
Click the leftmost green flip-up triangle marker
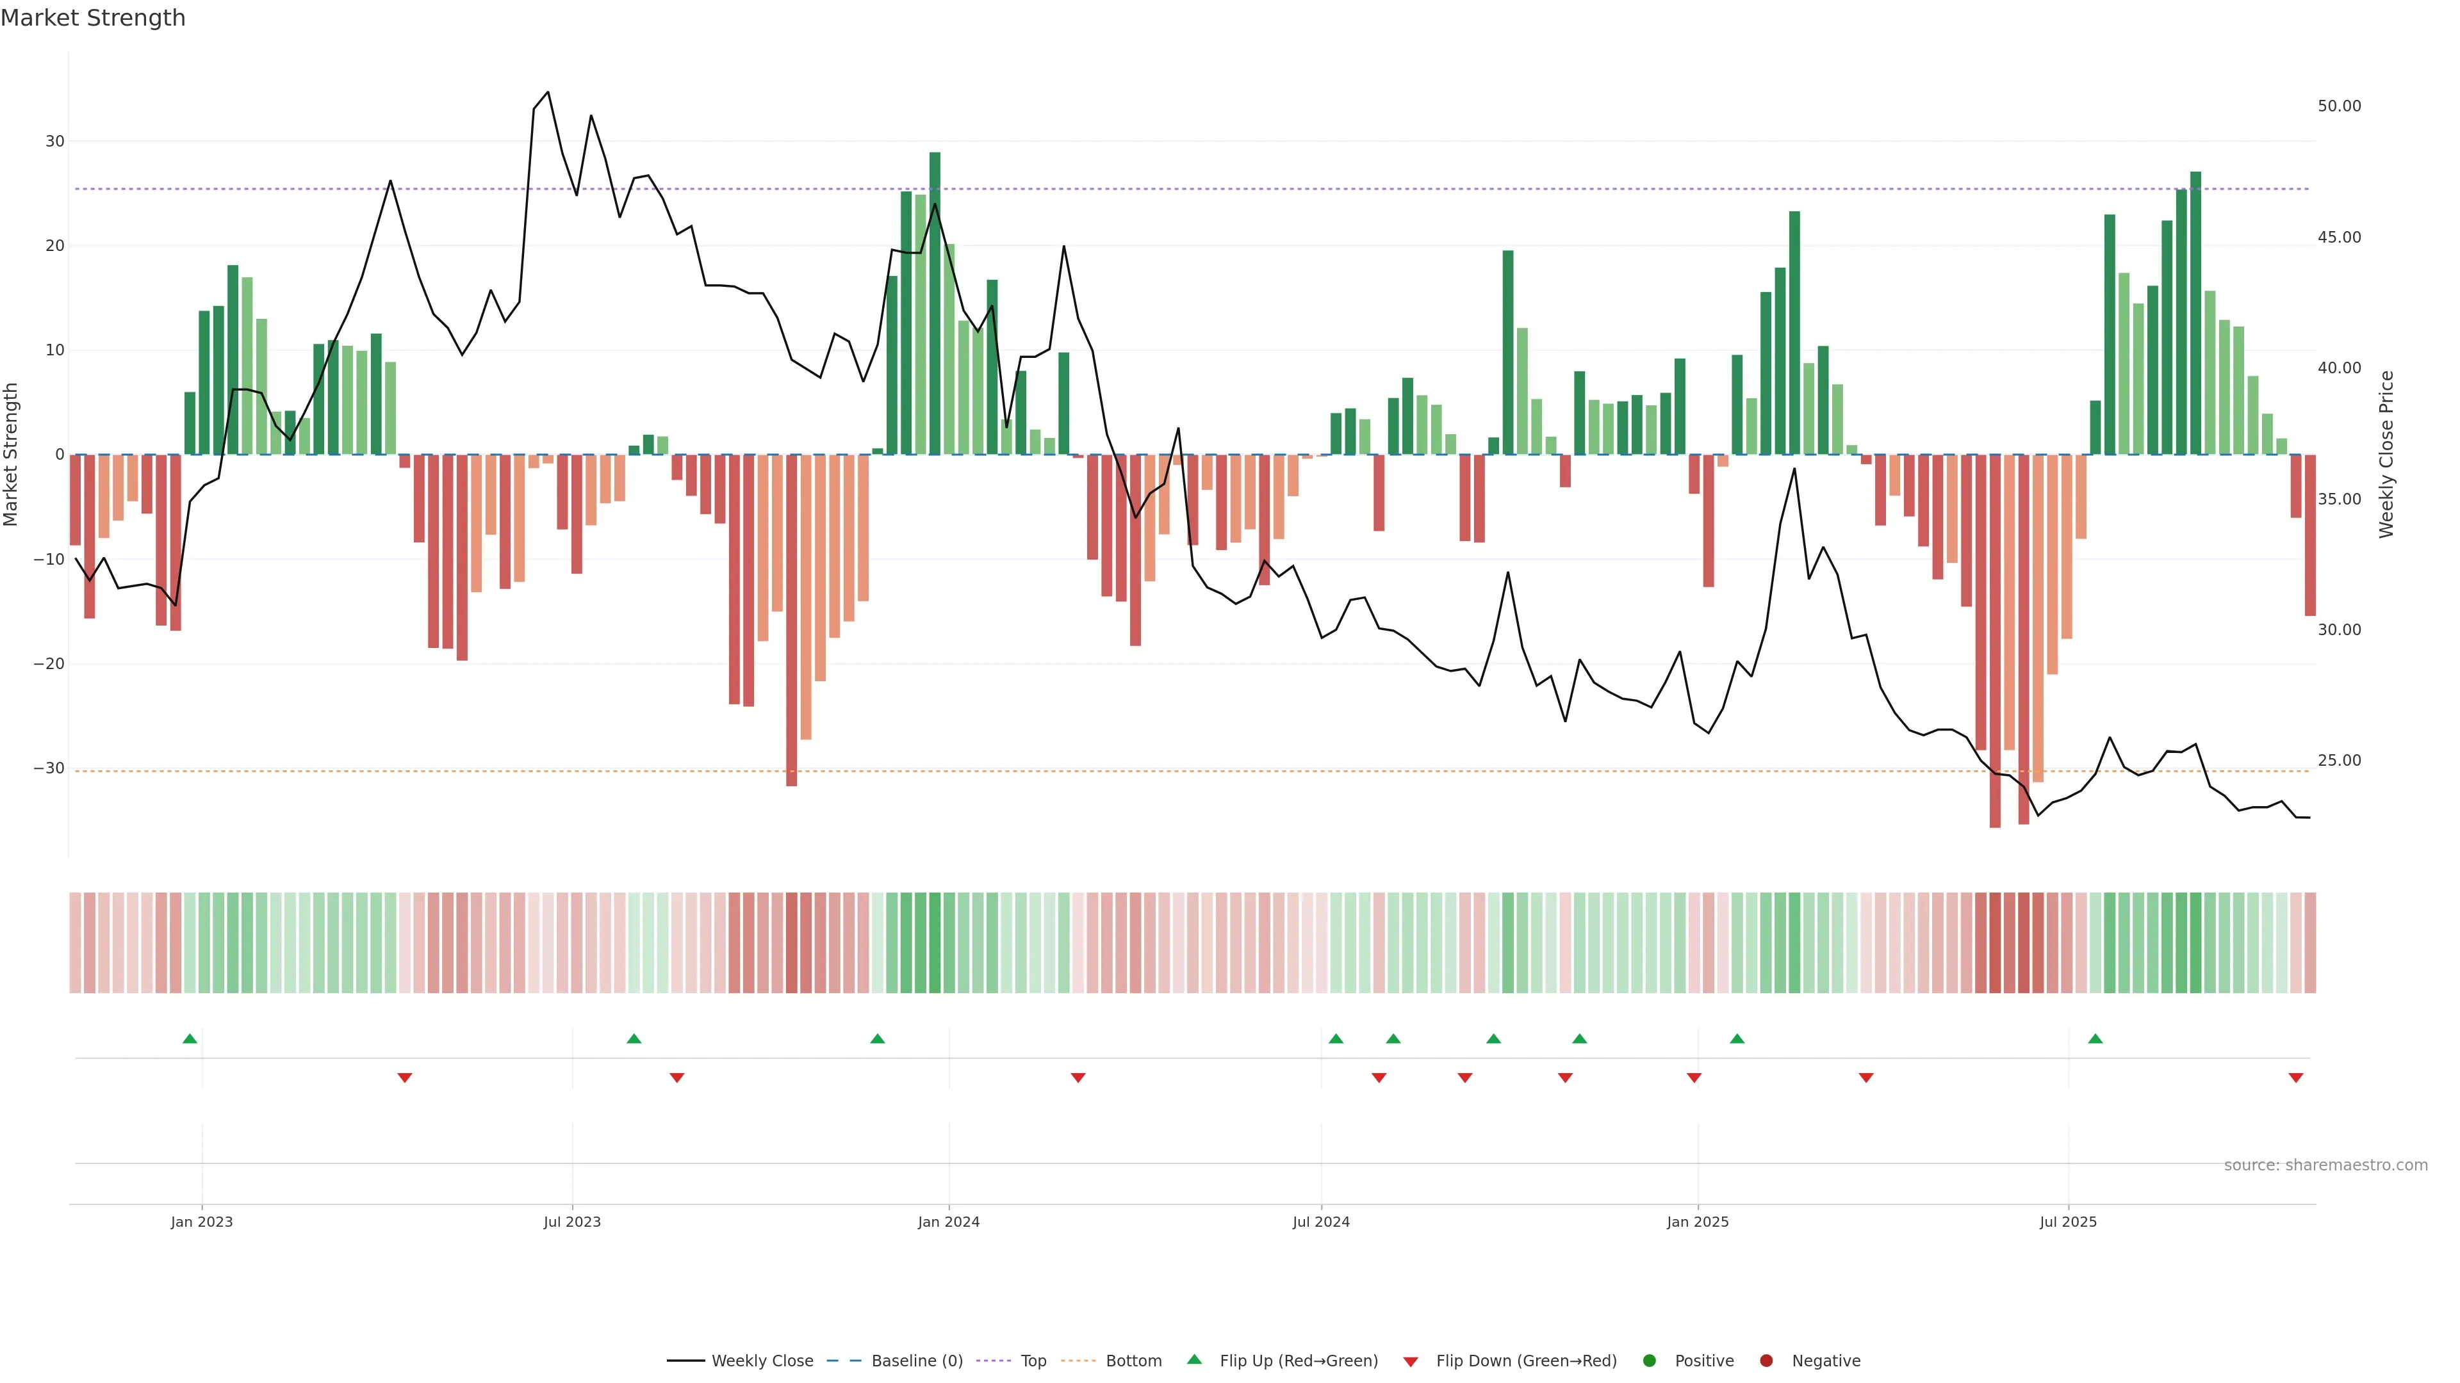click(190, 1039)
